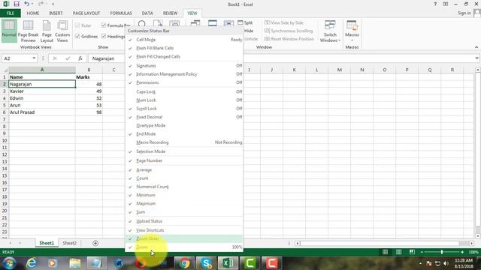Click Switch Windows icon

click(x=330, y=25)
